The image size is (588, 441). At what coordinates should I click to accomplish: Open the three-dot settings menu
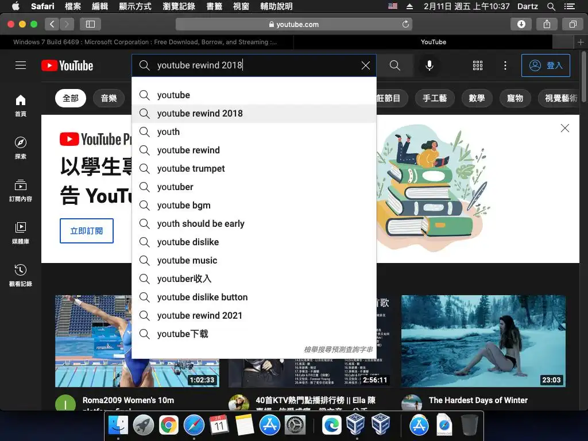tap(505, 65)
